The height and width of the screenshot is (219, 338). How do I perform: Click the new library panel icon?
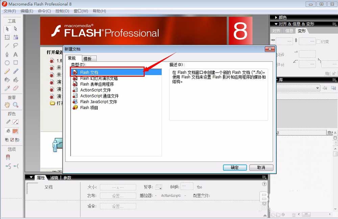pos(334,88)
